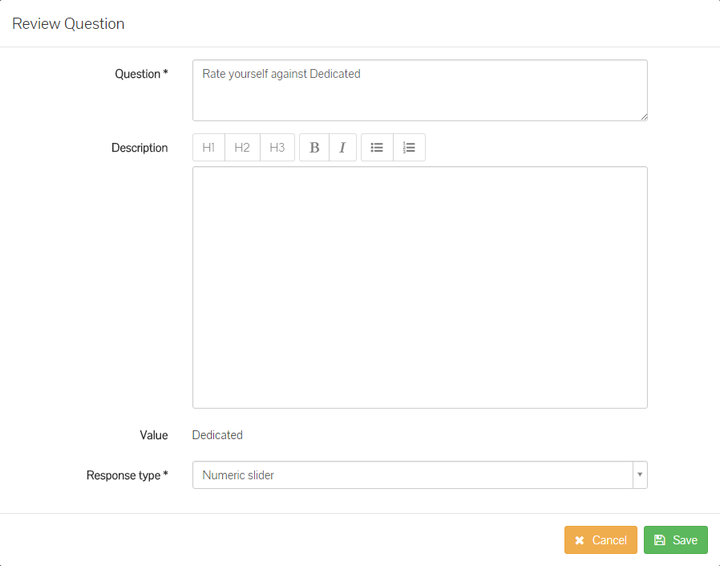This screenshot has width=720, height=566.
Task: Click the Description field label
Action: pyautogui.click(x=140, y=148)
